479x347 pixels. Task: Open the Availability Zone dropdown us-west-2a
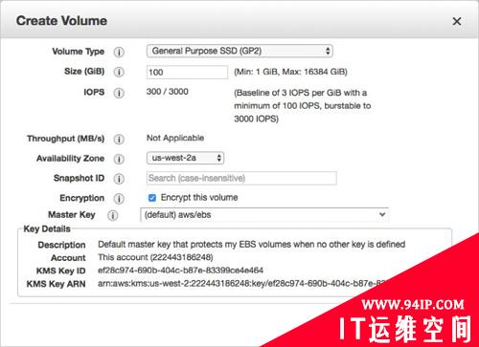[185, 158]
